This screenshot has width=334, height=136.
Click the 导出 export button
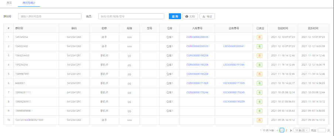point(207,16)
